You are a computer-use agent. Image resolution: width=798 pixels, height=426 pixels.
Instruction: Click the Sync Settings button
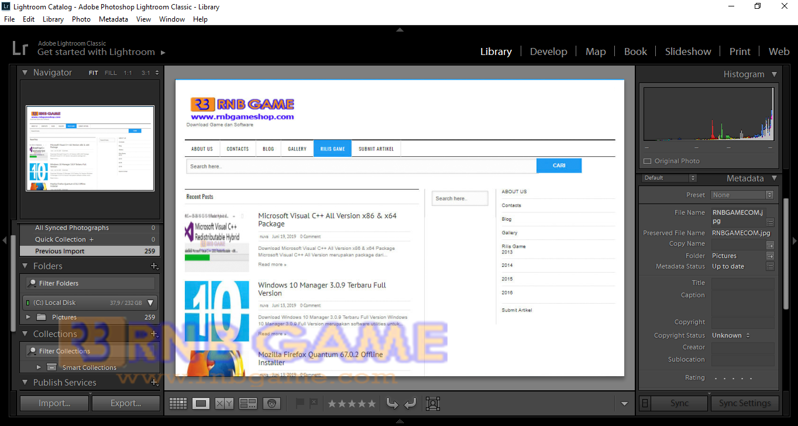click(x=745, y=403)
